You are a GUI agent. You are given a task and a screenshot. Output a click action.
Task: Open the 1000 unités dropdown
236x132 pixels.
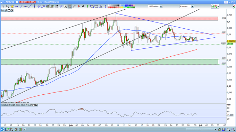click(x=155, y=7)
